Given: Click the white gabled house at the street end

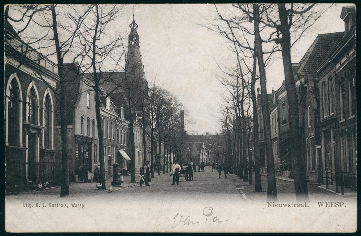Looking at the screenshot, I should [204, 153].
